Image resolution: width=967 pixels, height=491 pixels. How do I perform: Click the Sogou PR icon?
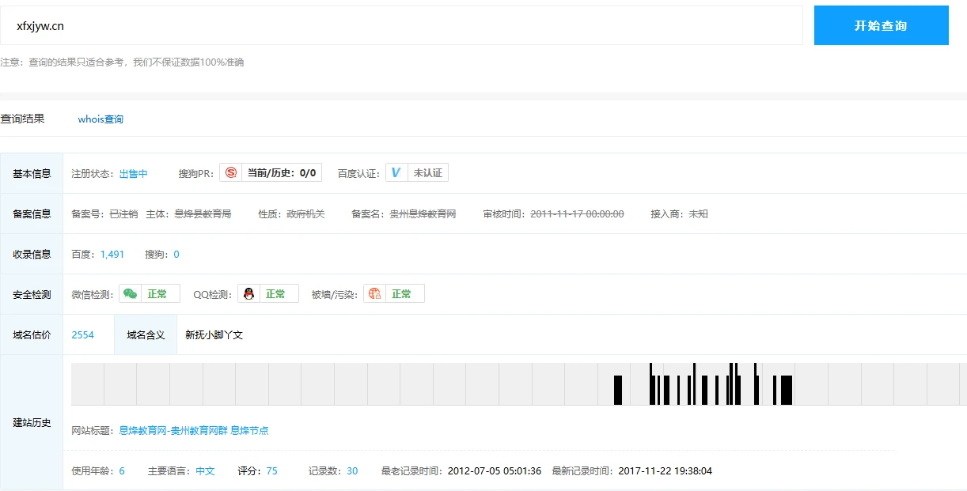(230, 173)
